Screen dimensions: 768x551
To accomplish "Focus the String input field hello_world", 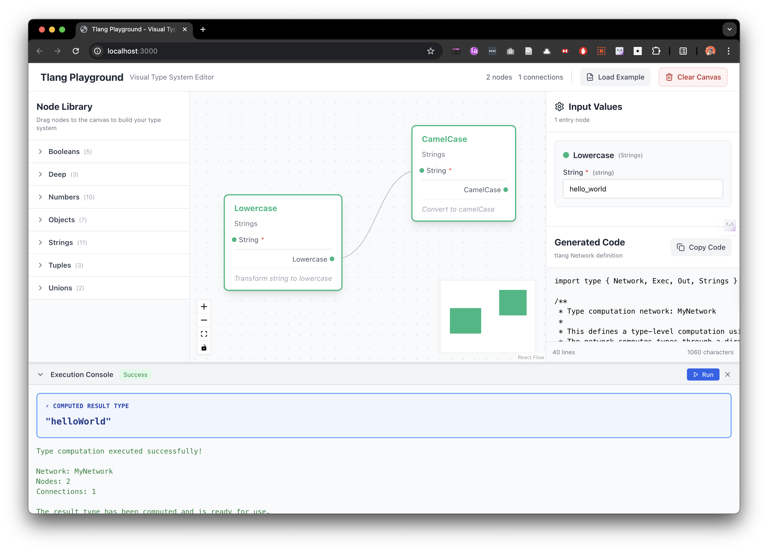I will 642,189.
